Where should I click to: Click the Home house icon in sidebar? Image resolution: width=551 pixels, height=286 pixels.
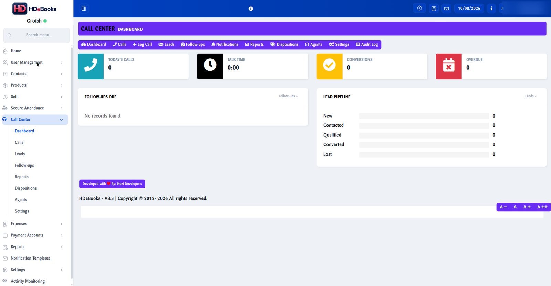point(5,51)
